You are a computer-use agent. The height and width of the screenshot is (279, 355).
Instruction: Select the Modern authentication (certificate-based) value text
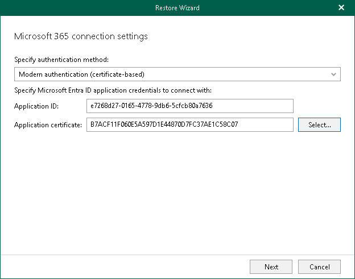[x=81, y=74]
